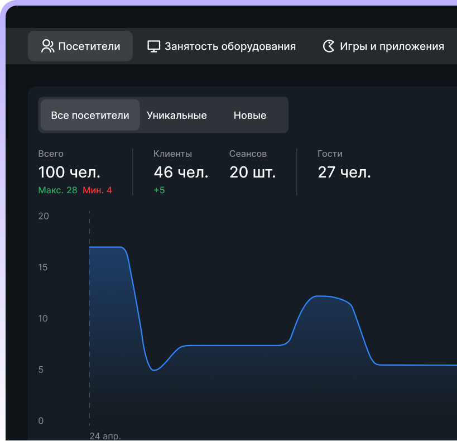Click the 15 y-axis label
This screenshot has width=457, height=441.
point(43,267)
